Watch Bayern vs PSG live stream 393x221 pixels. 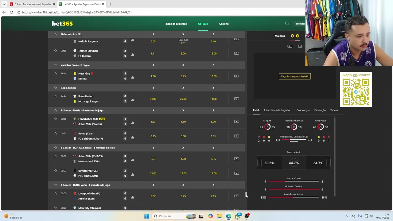236,173
